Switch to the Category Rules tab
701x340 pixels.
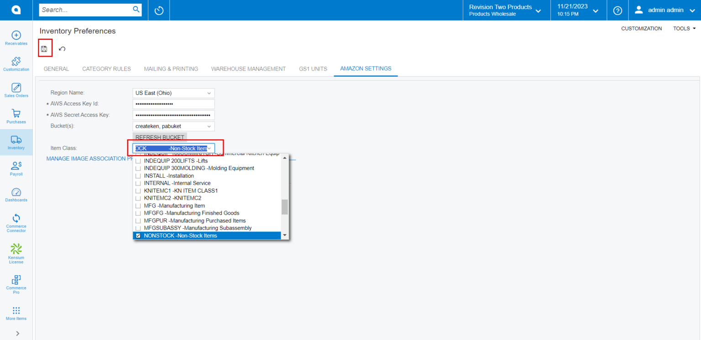(106, 69)
